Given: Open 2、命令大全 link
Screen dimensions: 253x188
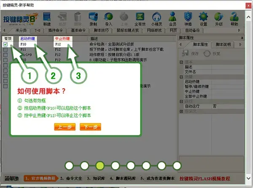Looking at the screenshot, I should tap(71, 178).
